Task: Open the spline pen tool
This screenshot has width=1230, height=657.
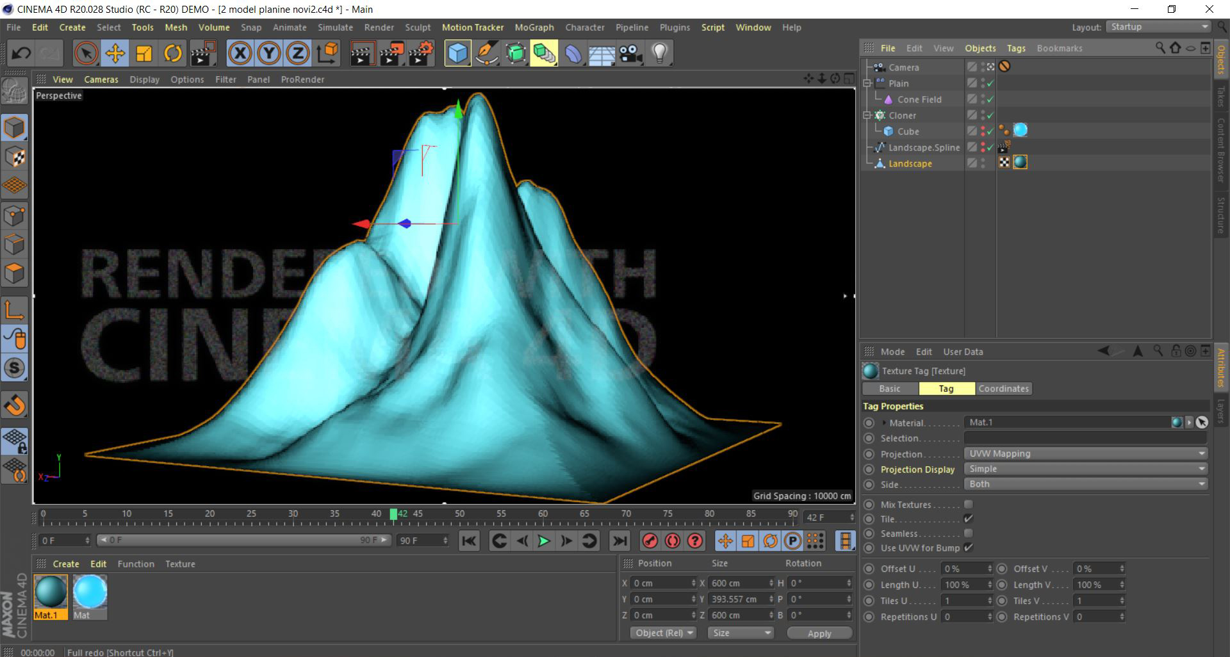Action: point(487,53)
